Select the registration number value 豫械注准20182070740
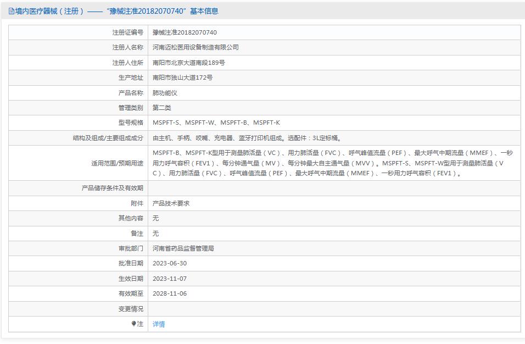 tap(185, 32)
